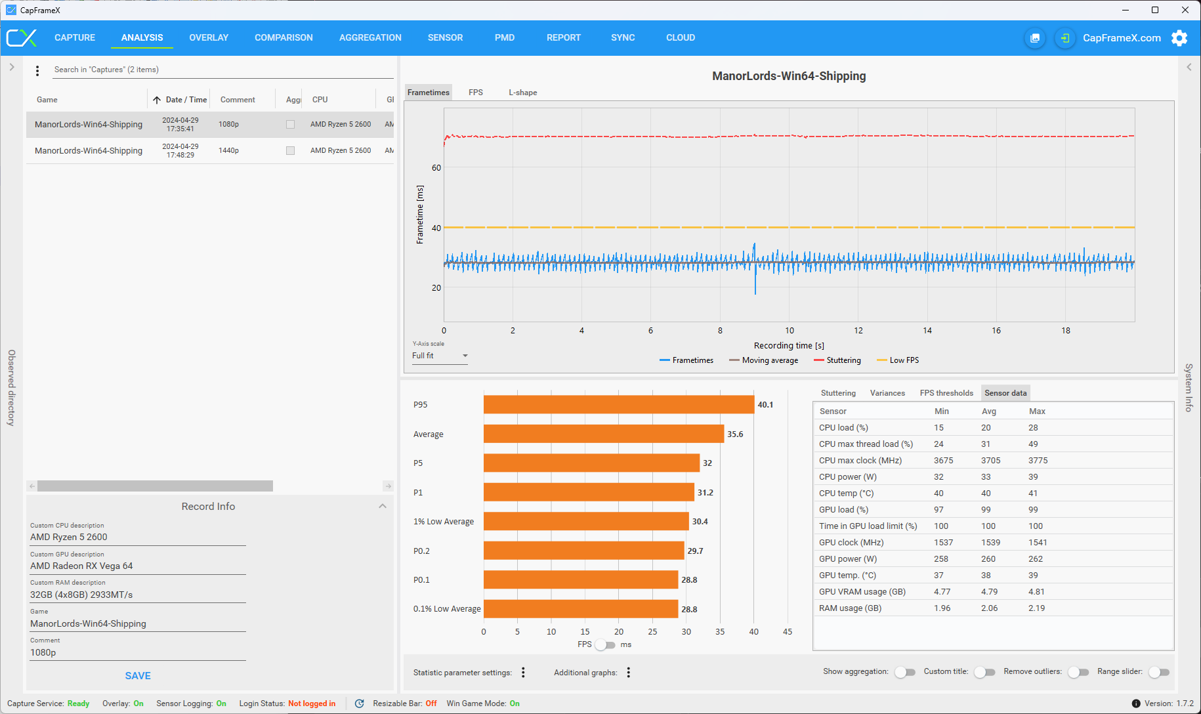This screenshot has width=1201, height=714.
Task: Open the captures list three-dot menu
Action: point(37,70)
